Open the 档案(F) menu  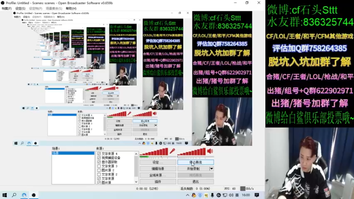click(x=7, y=8)
